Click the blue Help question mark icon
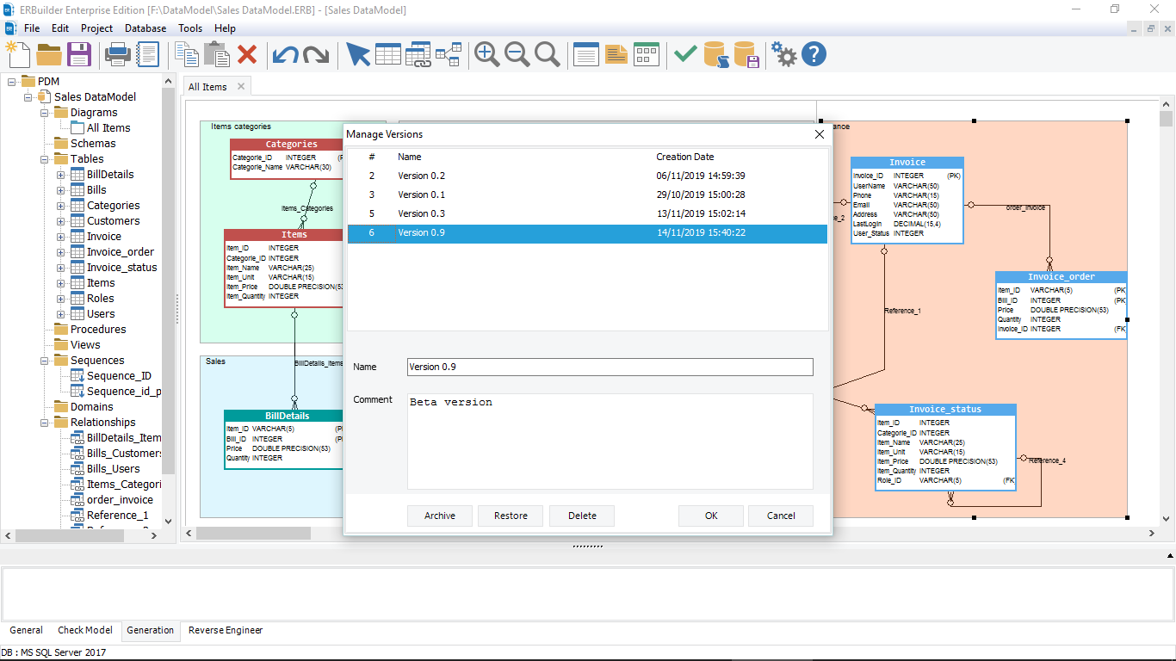 [x=814, y=54]
